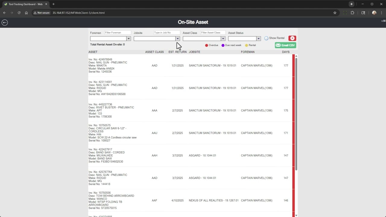Viewport: 386px width, 217px height.
Task: Toggle the Show Rental radio button
Action: [266, 38]
